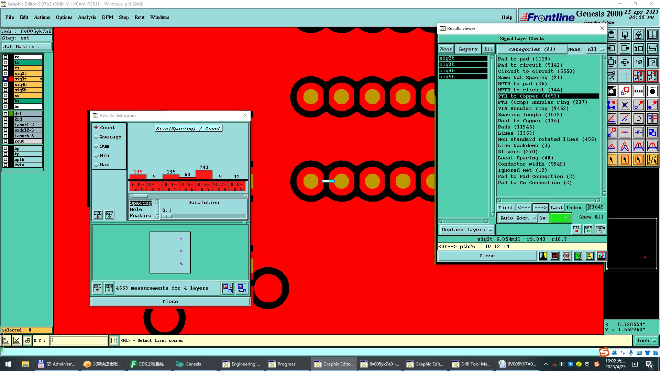Image resolution: width=660 pixels, height=371 pixels.
Task: Open the DFM menu
Action: (x=107, y=17)
